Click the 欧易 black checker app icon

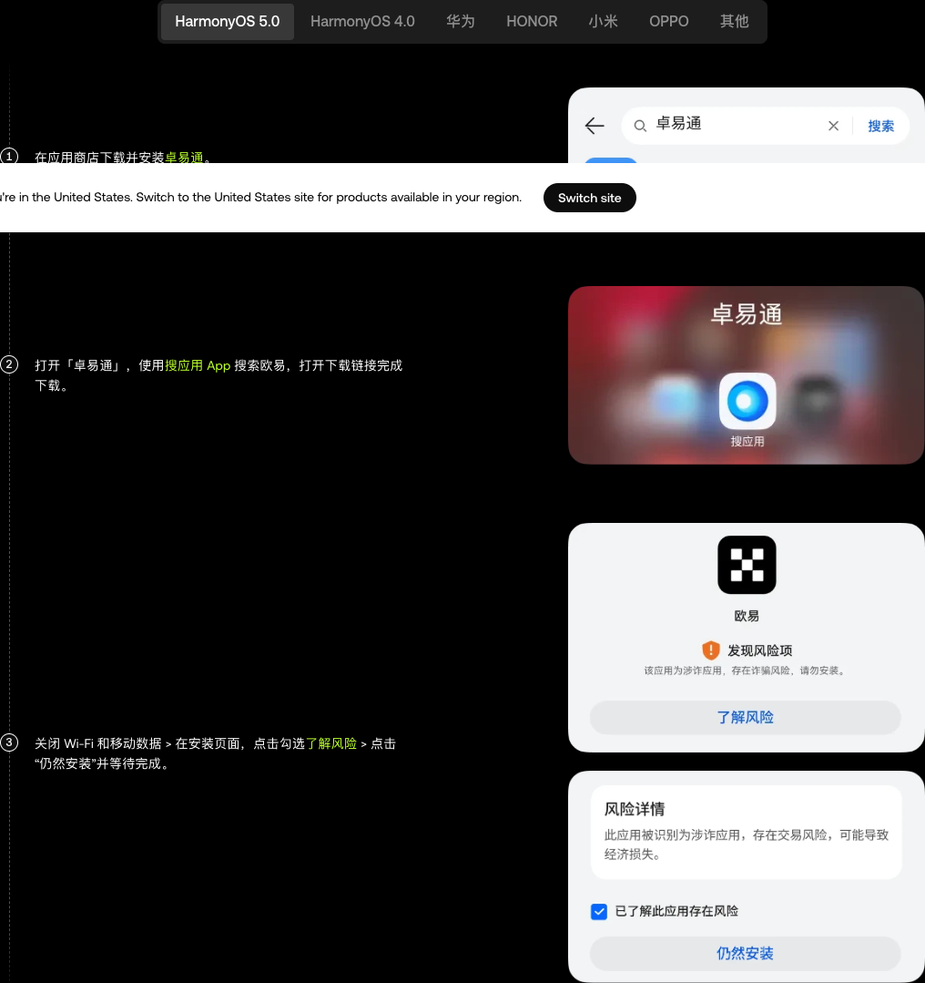pos(747,564)
